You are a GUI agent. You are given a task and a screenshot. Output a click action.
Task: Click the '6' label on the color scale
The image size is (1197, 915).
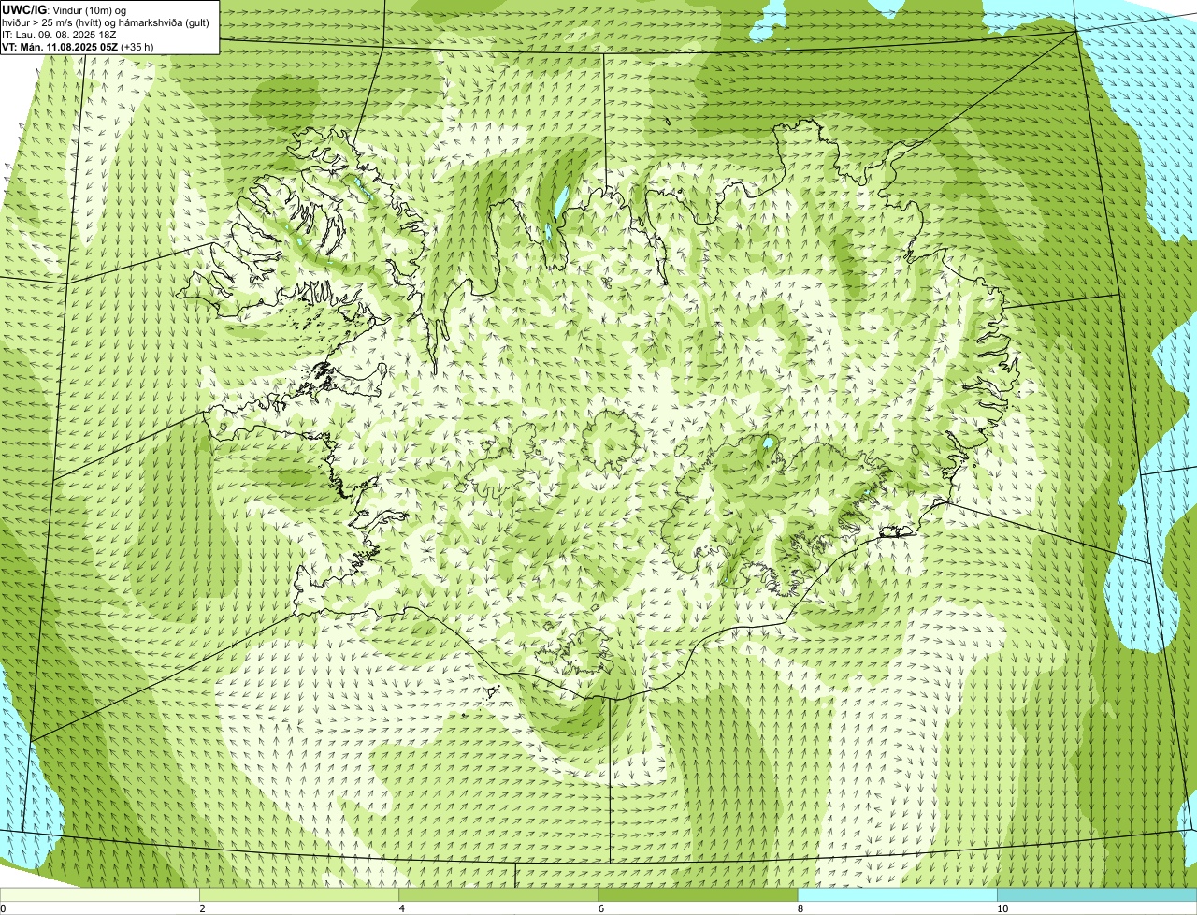click(x=600, y=908)
